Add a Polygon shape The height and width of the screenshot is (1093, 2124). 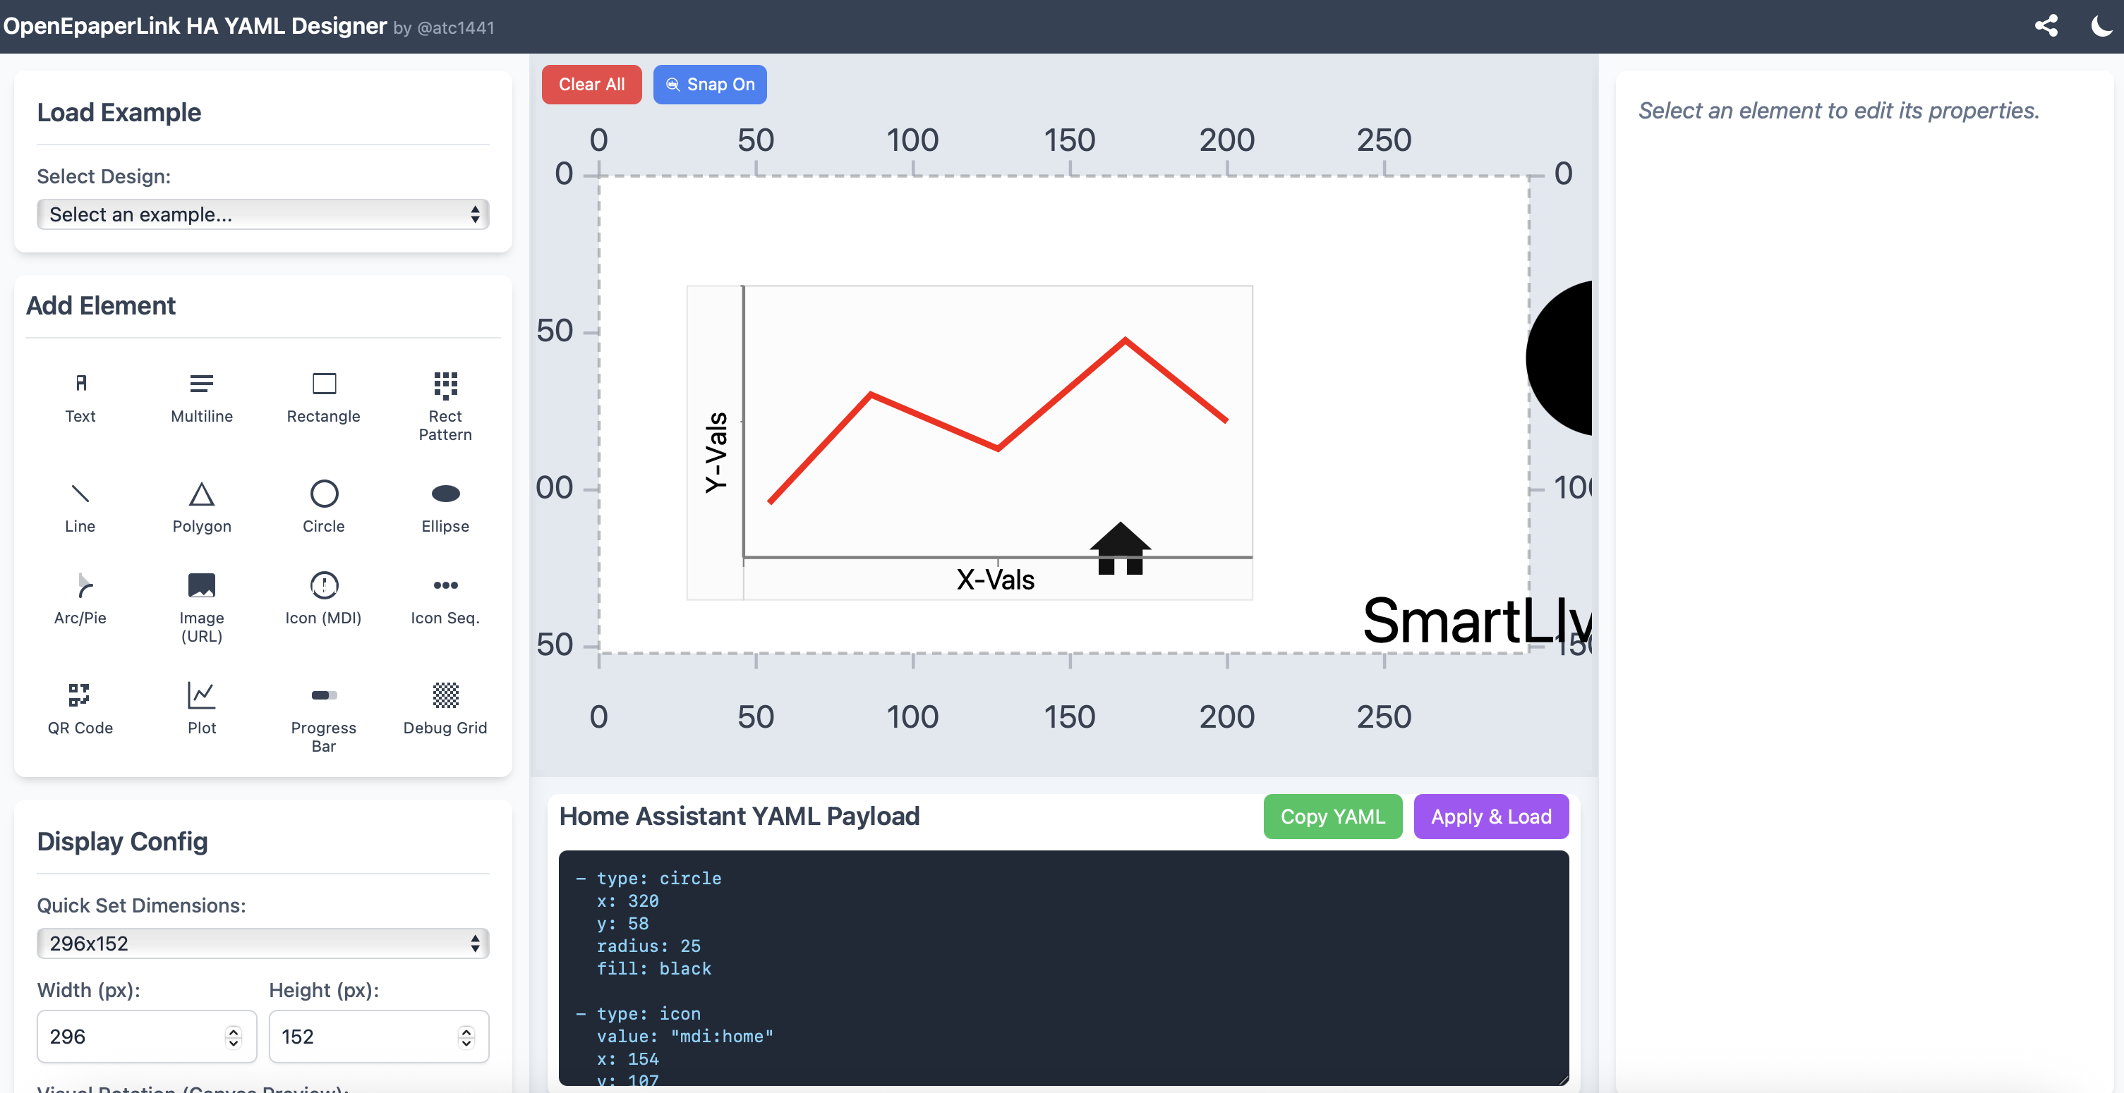pyautogui.click(x=201, y=506)
